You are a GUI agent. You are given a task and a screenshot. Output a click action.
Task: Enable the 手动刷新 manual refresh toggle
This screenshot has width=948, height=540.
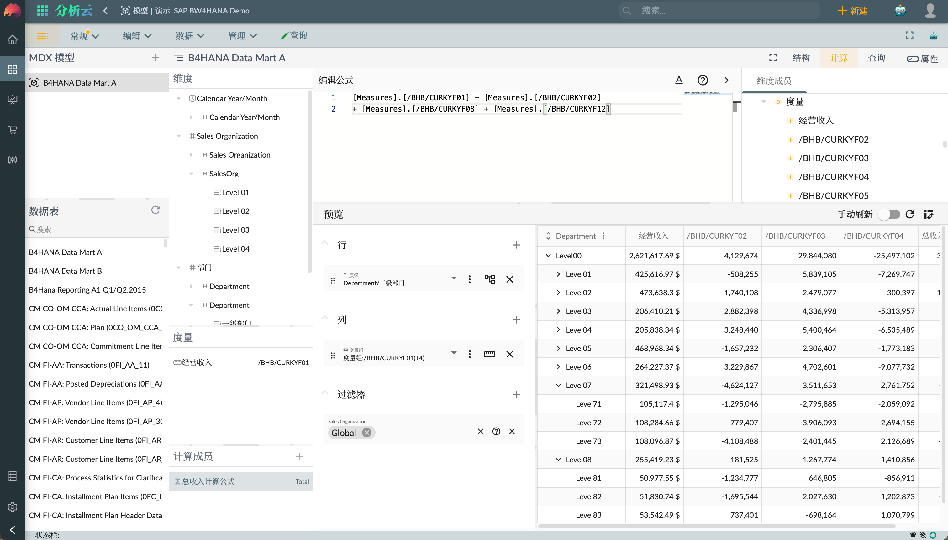coord(889,214)
